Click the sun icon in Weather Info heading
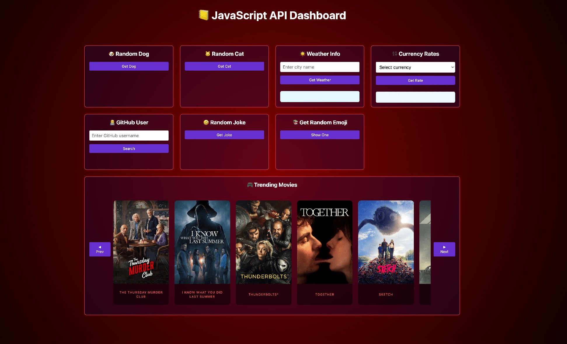The image size is (567, 344). (302, 54)
